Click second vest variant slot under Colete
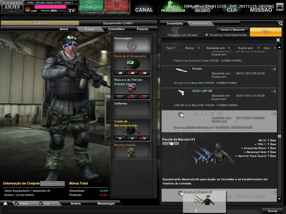The image size is (286, 214). tap(132, 138)
